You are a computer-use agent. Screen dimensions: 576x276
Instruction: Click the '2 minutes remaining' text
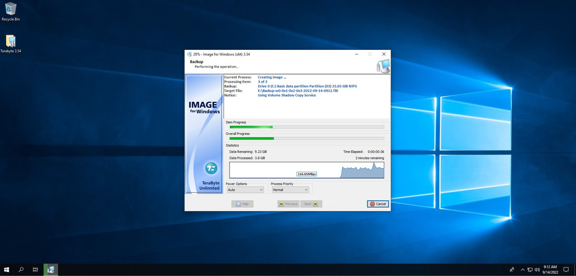370,158
